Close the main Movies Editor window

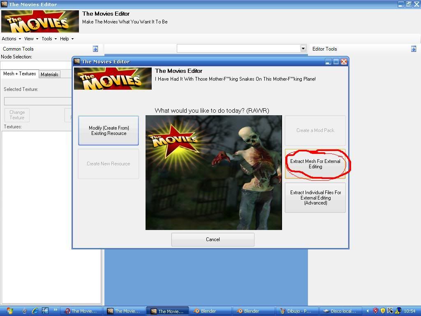point(416,4)
